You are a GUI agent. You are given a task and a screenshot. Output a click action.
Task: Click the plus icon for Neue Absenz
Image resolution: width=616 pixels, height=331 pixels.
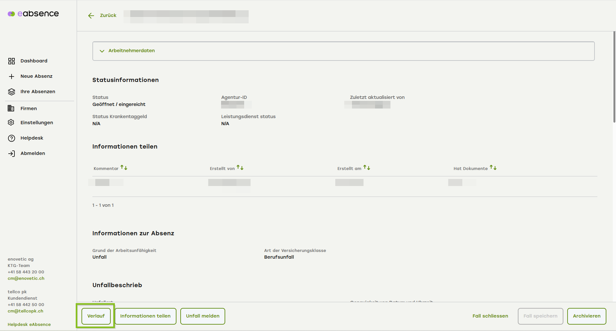(12, 77)
